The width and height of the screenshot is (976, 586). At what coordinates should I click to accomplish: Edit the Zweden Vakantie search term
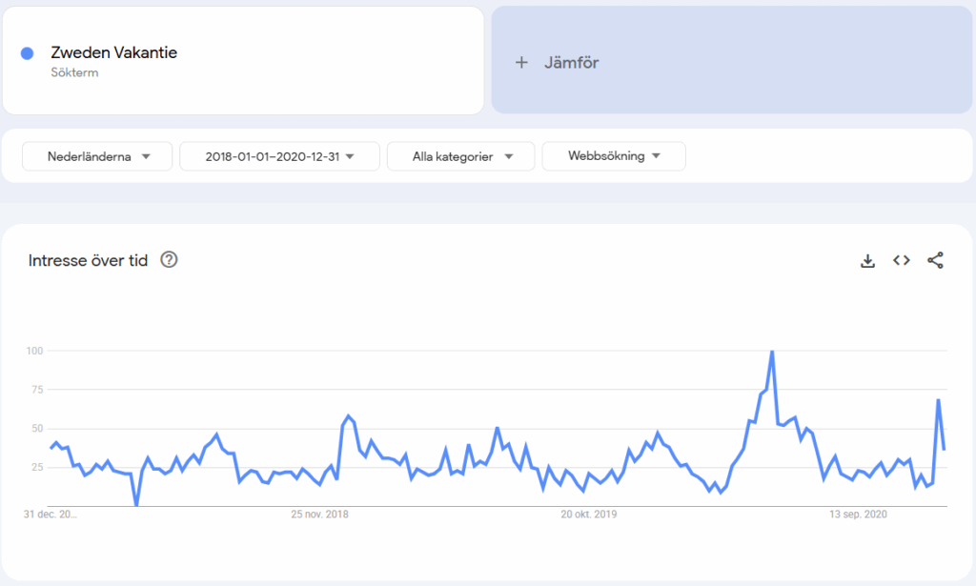[x=114, y=52]
